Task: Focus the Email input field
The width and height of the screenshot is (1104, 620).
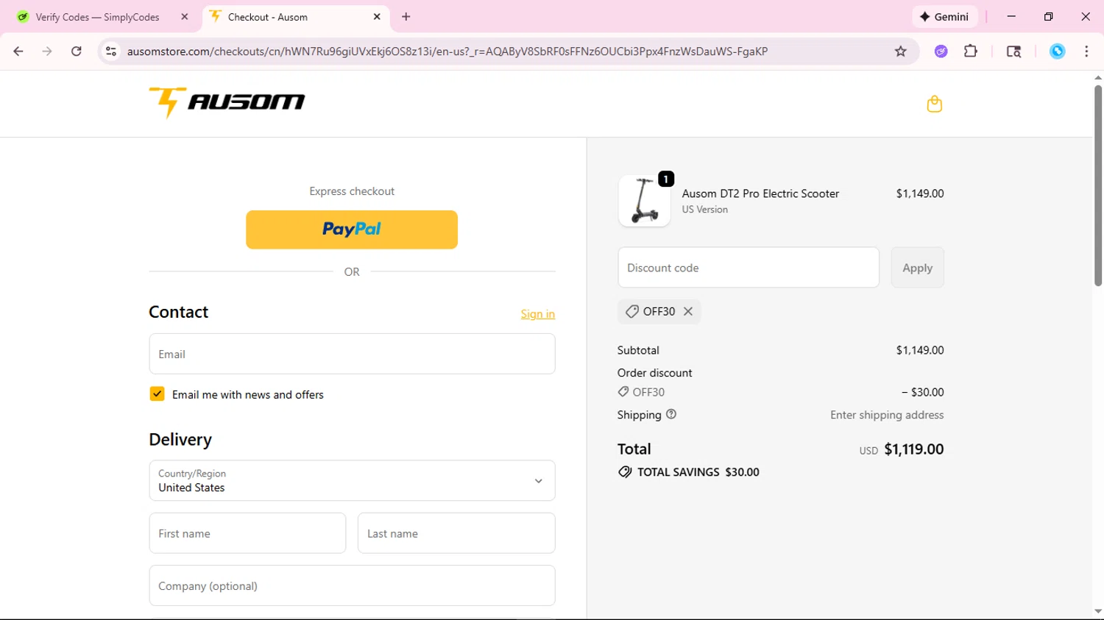Action: 352,354
